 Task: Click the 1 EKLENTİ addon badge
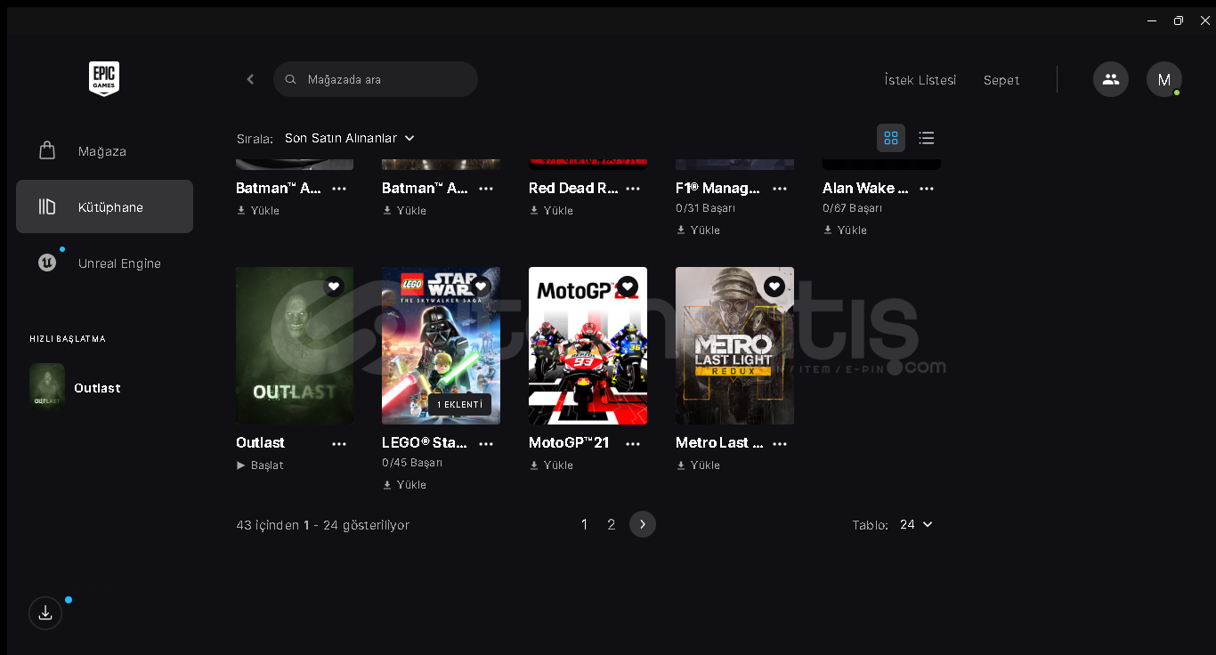[x=459, y=405]
